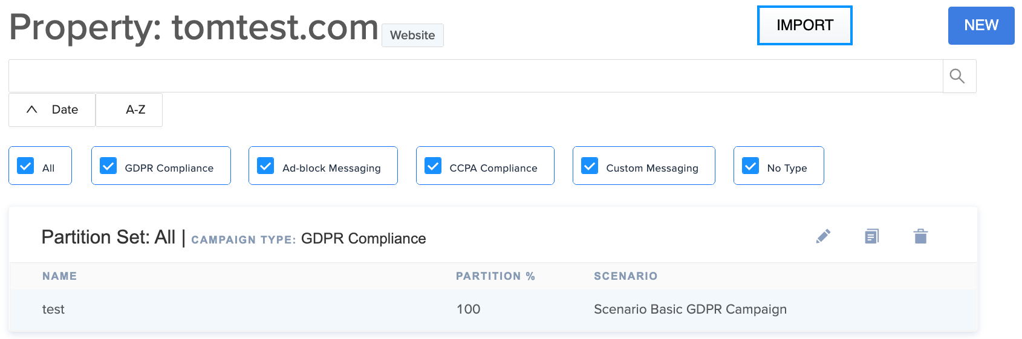1022x339 pixels.
Task: Create a NEW campaign
Action: (x=981, y=25)
